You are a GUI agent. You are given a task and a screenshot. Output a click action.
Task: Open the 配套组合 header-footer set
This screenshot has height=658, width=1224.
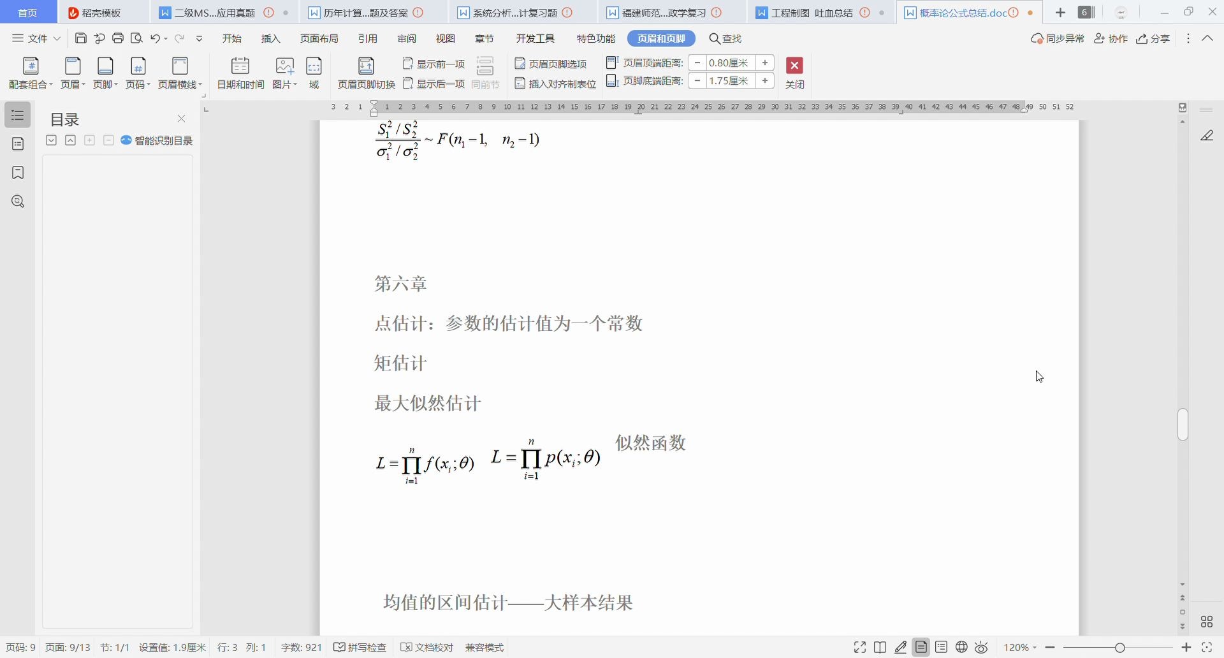(x=31, y=73)
